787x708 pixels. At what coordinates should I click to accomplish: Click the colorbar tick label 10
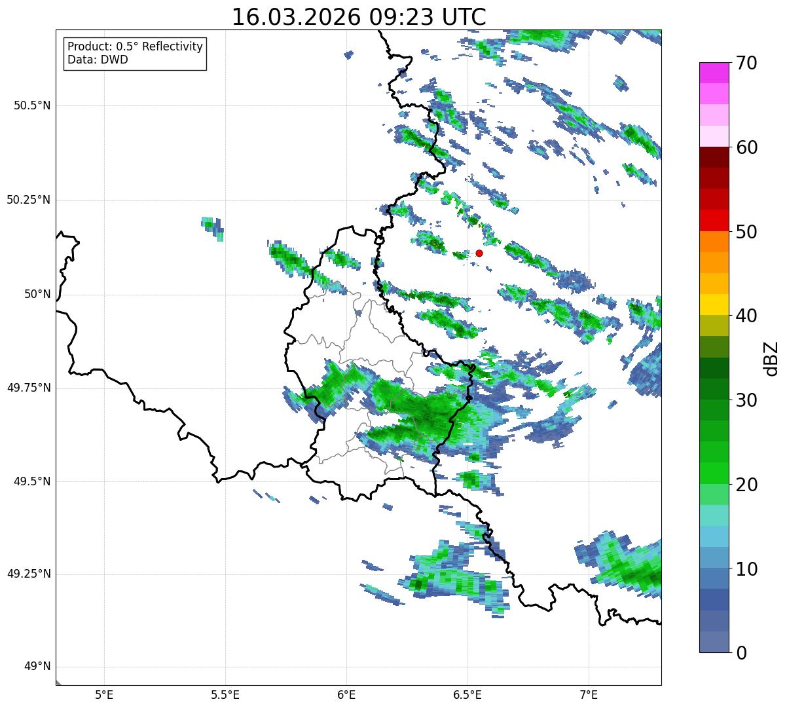tap(746, 569)
